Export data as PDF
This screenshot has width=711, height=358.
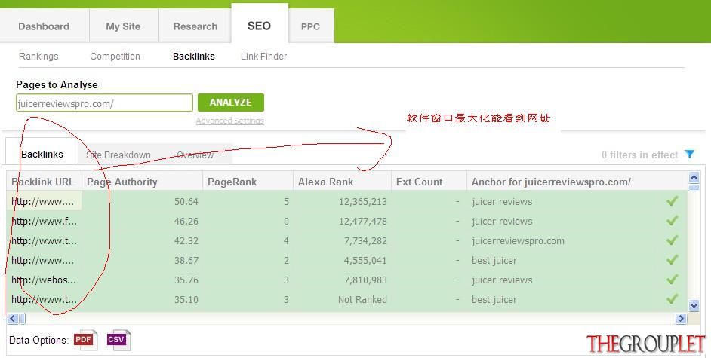tap(86, 340)
